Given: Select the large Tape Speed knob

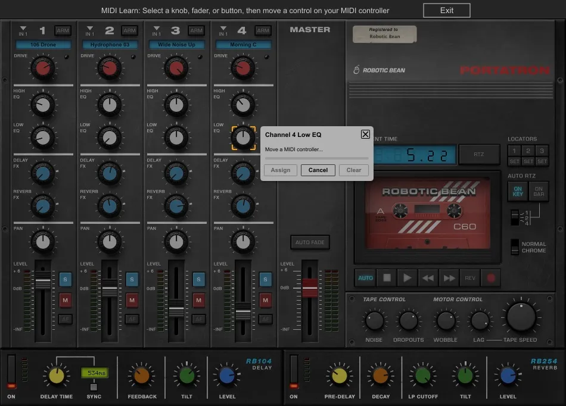Looking at the screenshot, I should pyautogui.click(x=521, y=317).
